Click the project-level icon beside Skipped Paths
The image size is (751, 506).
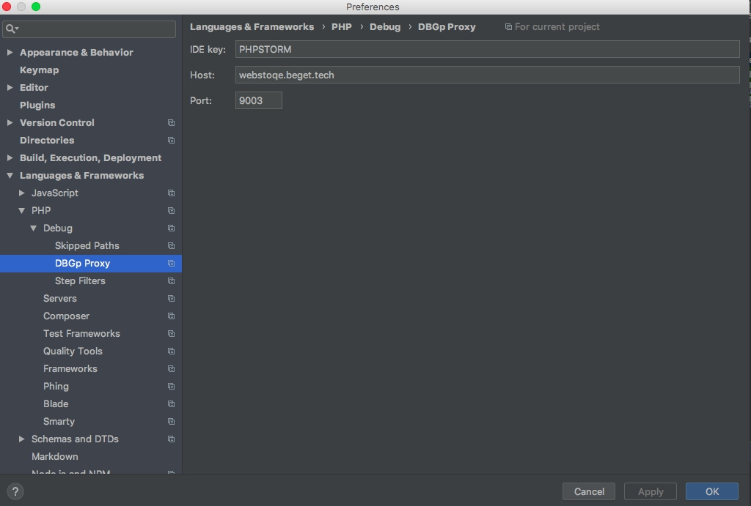point(171,246)
